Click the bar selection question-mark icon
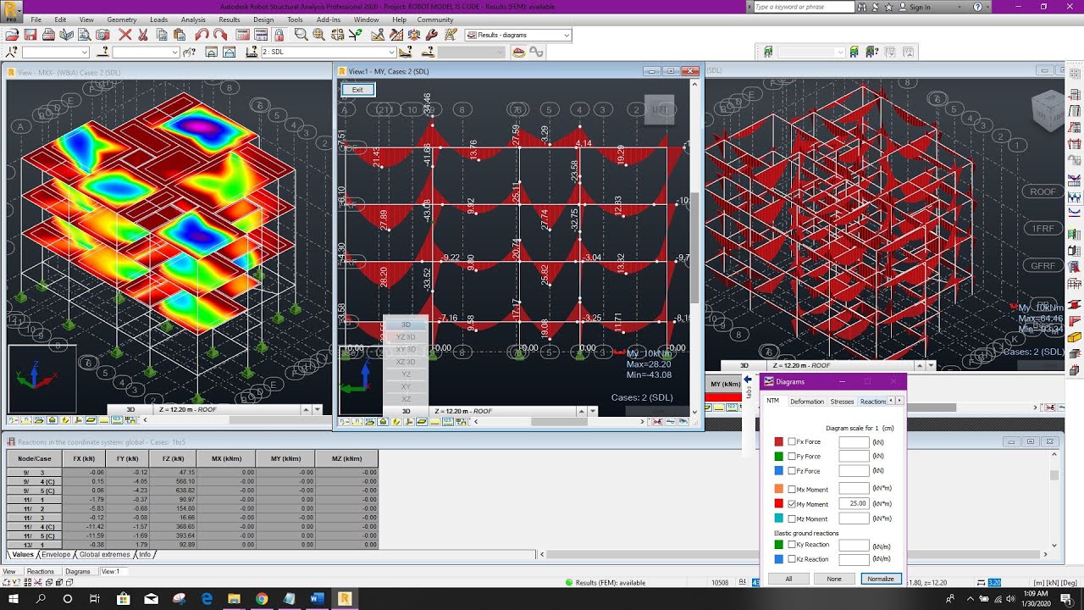This screenshot has width=1084, height=610. [102, 52]
